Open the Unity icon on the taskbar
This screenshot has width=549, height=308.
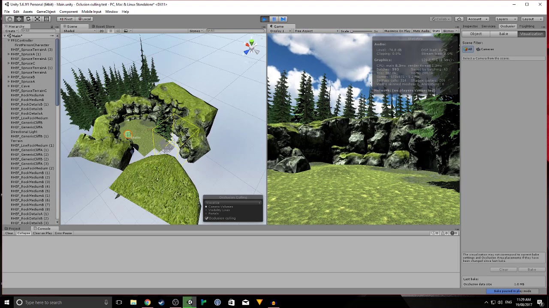coord(190,302)
